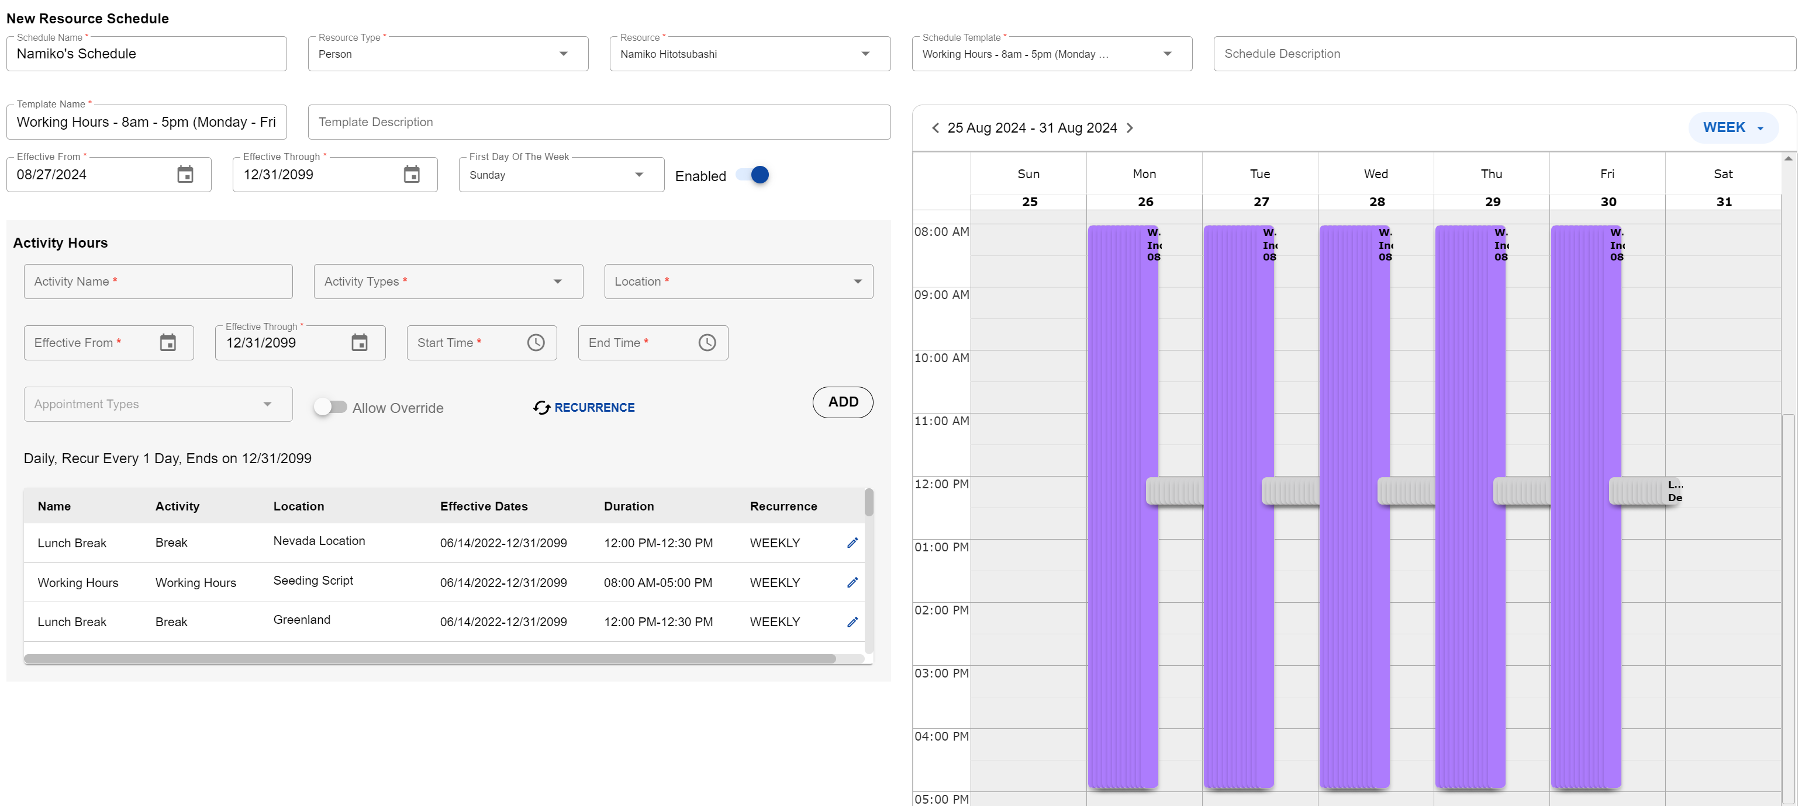Open calendar picker for template Effective From
The height and width of the screenshot is (806, 1802).
(185, 175)
